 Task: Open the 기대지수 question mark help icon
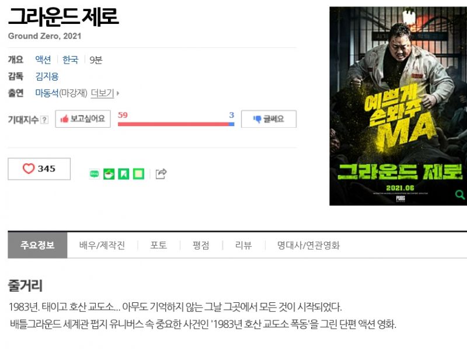[44, 120]
